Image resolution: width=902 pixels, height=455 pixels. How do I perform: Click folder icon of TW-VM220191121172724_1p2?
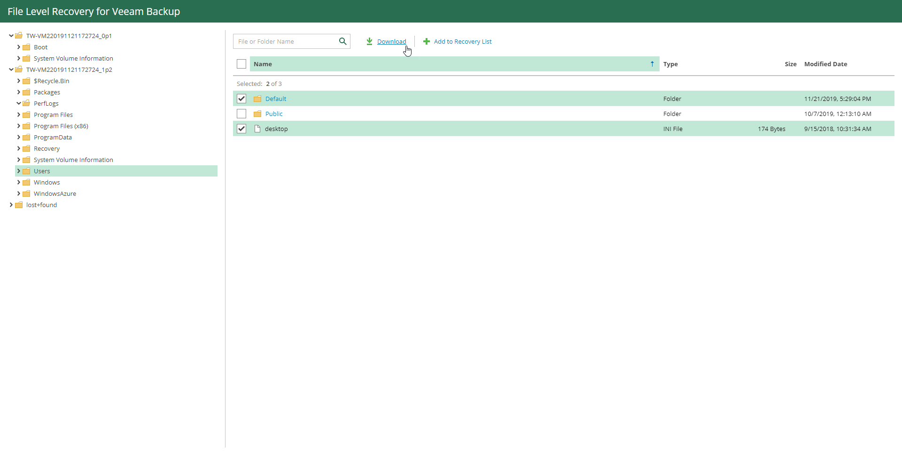click(x=19, y=69)
